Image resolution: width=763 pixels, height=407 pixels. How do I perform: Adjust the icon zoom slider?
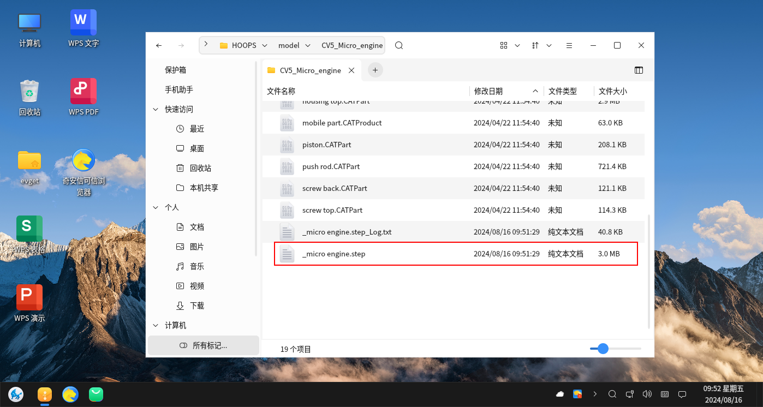(x=603, y=349)
